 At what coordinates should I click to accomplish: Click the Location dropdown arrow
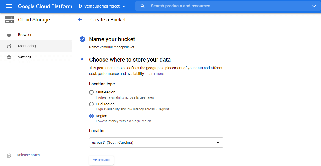(218, 143)
